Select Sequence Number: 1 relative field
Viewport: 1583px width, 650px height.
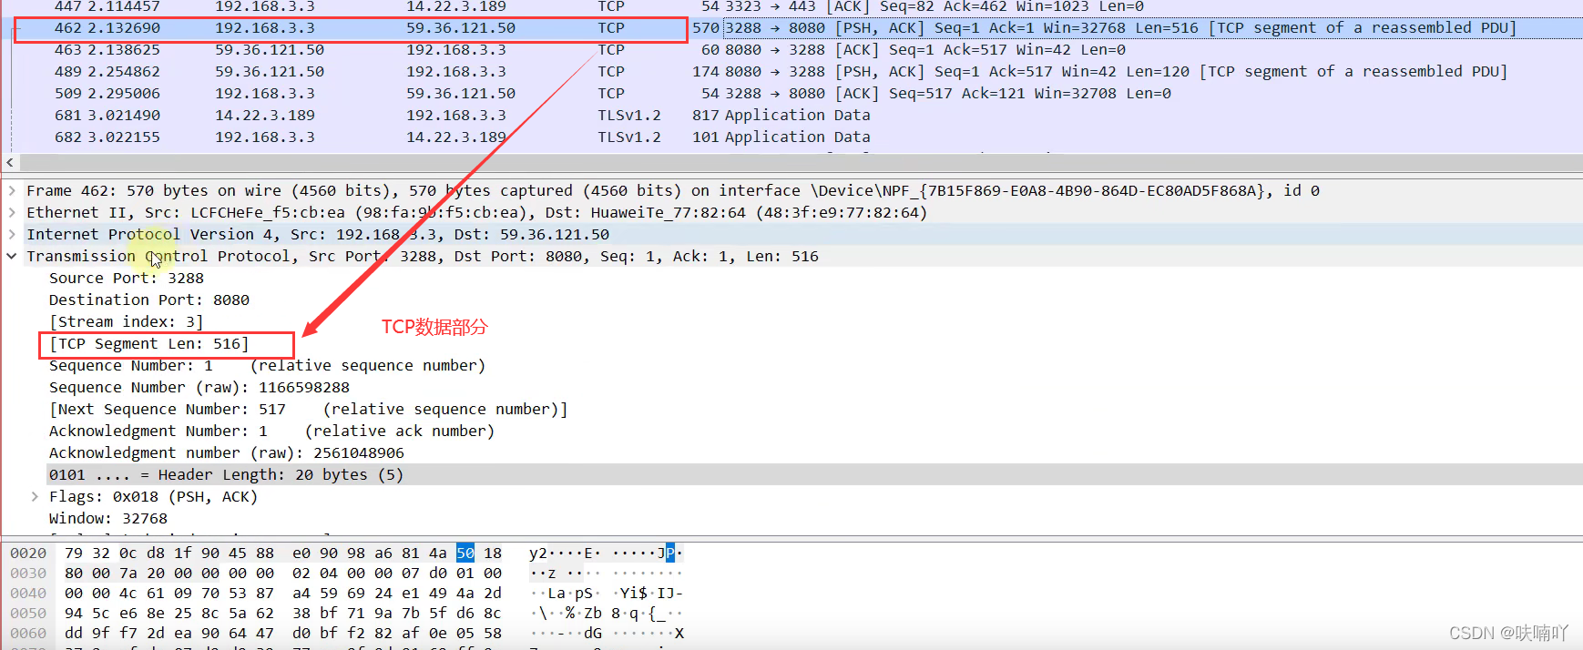tap(267, 365)
